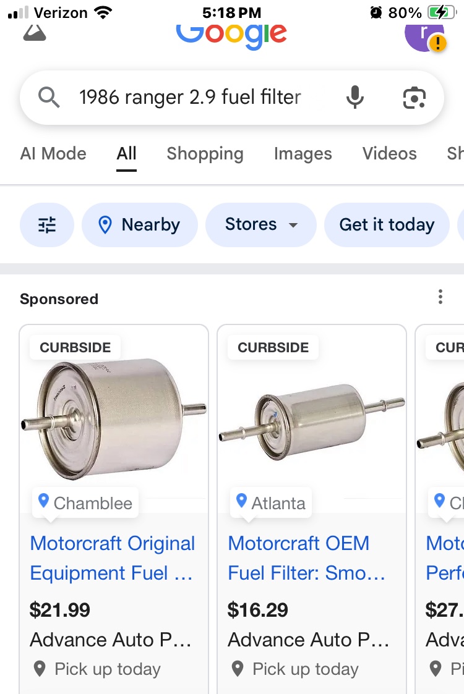464x694 pixels.
Task: Start voice search with microphone icon
Action: click(354, 98)
